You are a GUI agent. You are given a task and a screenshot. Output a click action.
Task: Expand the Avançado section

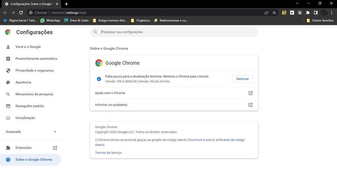tap(30, 131)
